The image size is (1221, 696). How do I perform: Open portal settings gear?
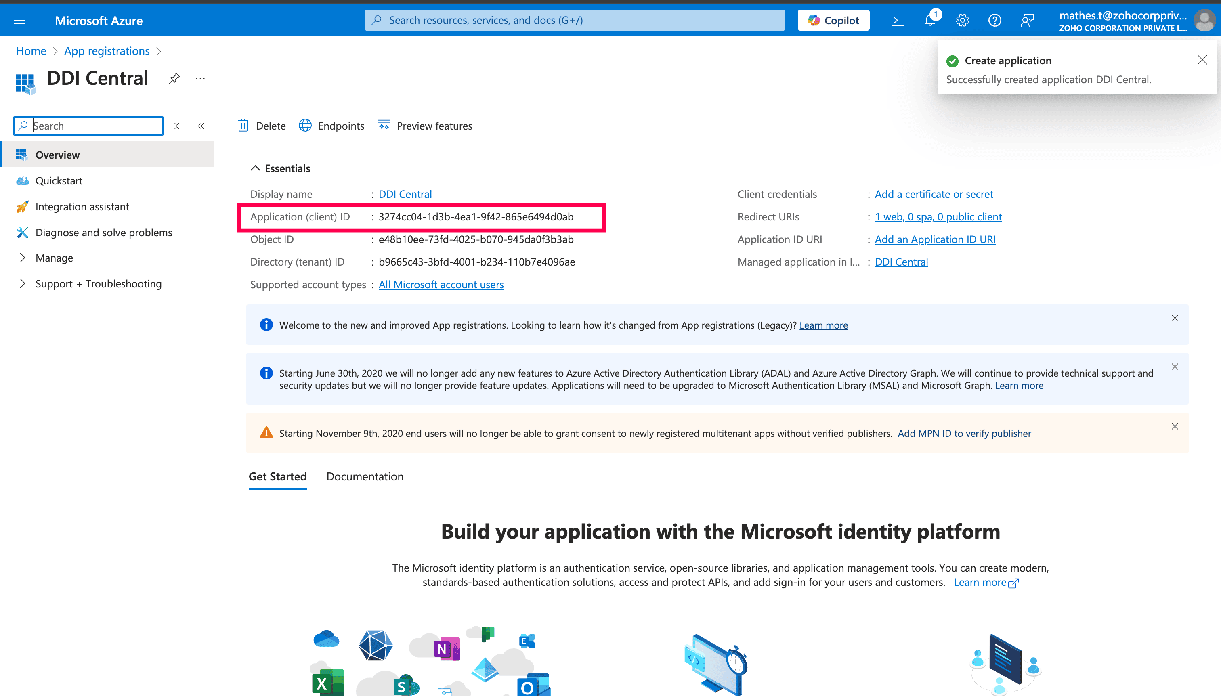pos(962,20)
